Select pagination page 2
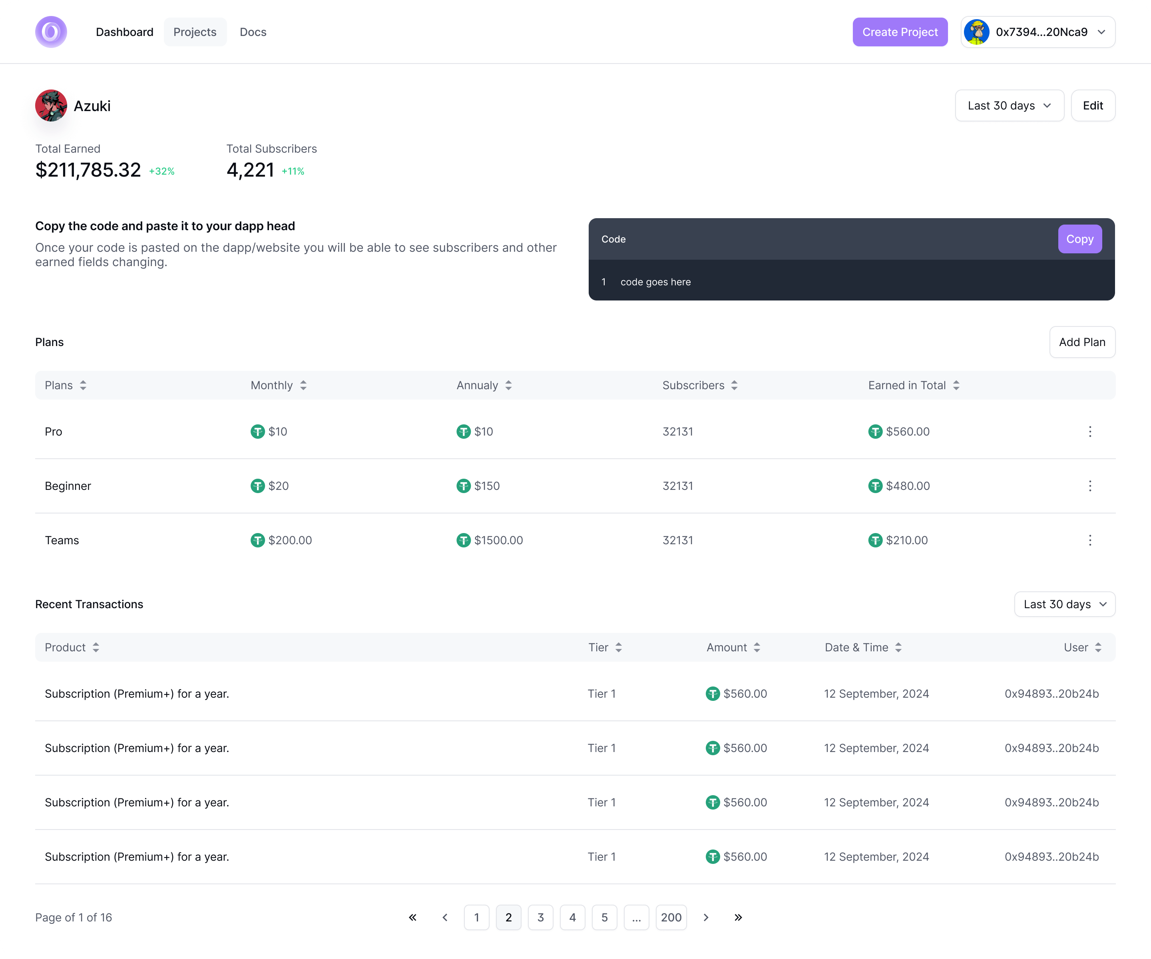The height and width of the screenshot is (959, 1151). click(x=509, y=917)
